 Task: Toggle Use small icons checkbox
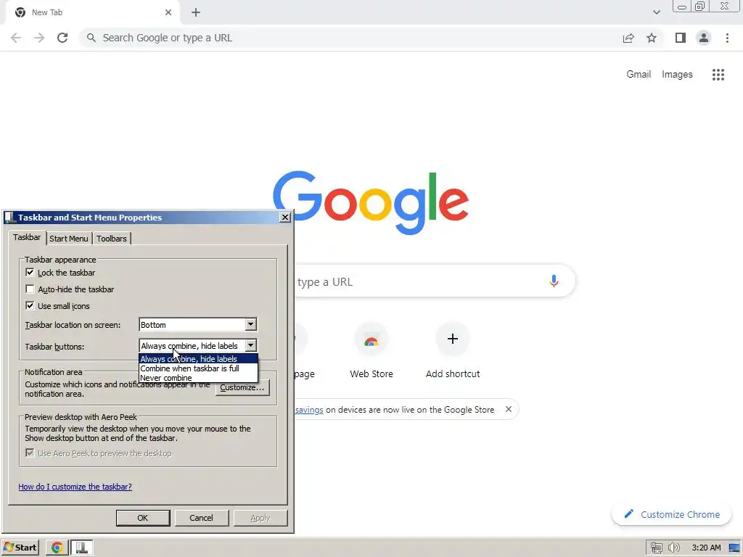pos(30,305)
